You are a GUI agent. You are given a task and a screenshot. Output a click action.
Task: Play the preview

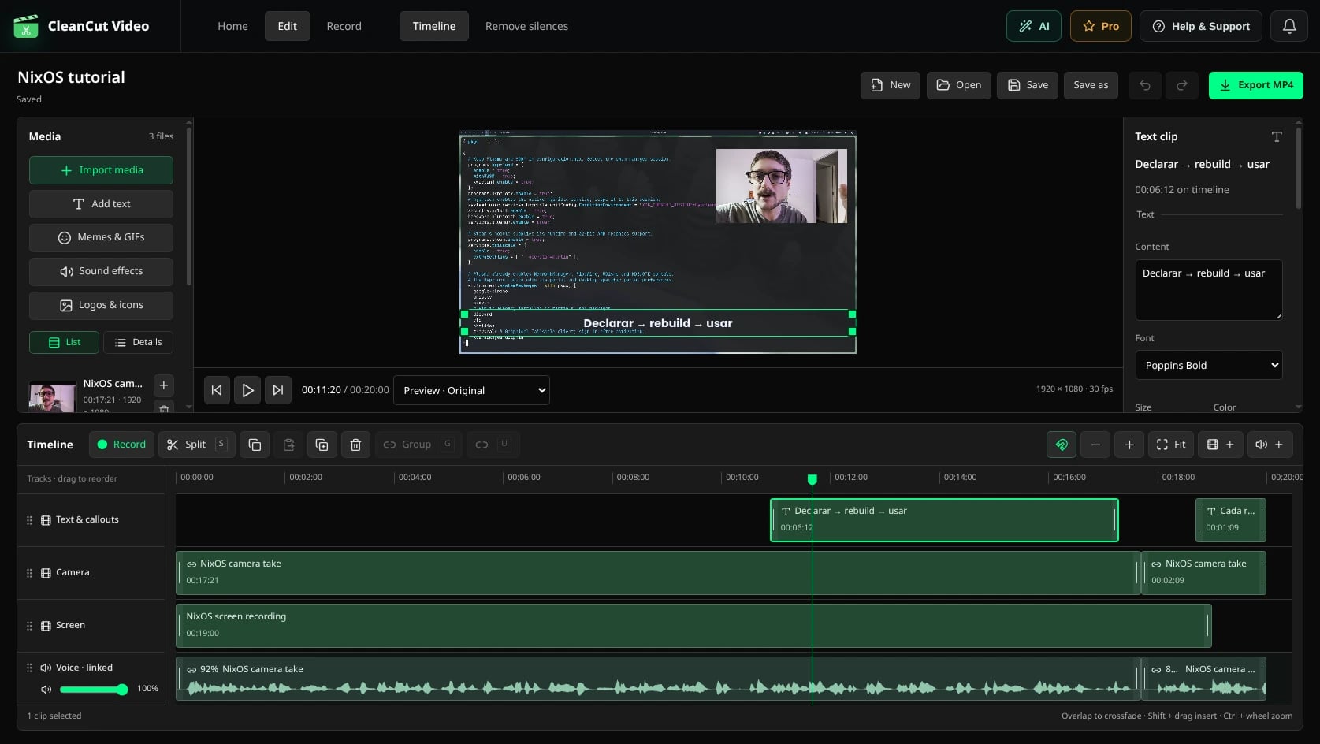click(247, 390)
